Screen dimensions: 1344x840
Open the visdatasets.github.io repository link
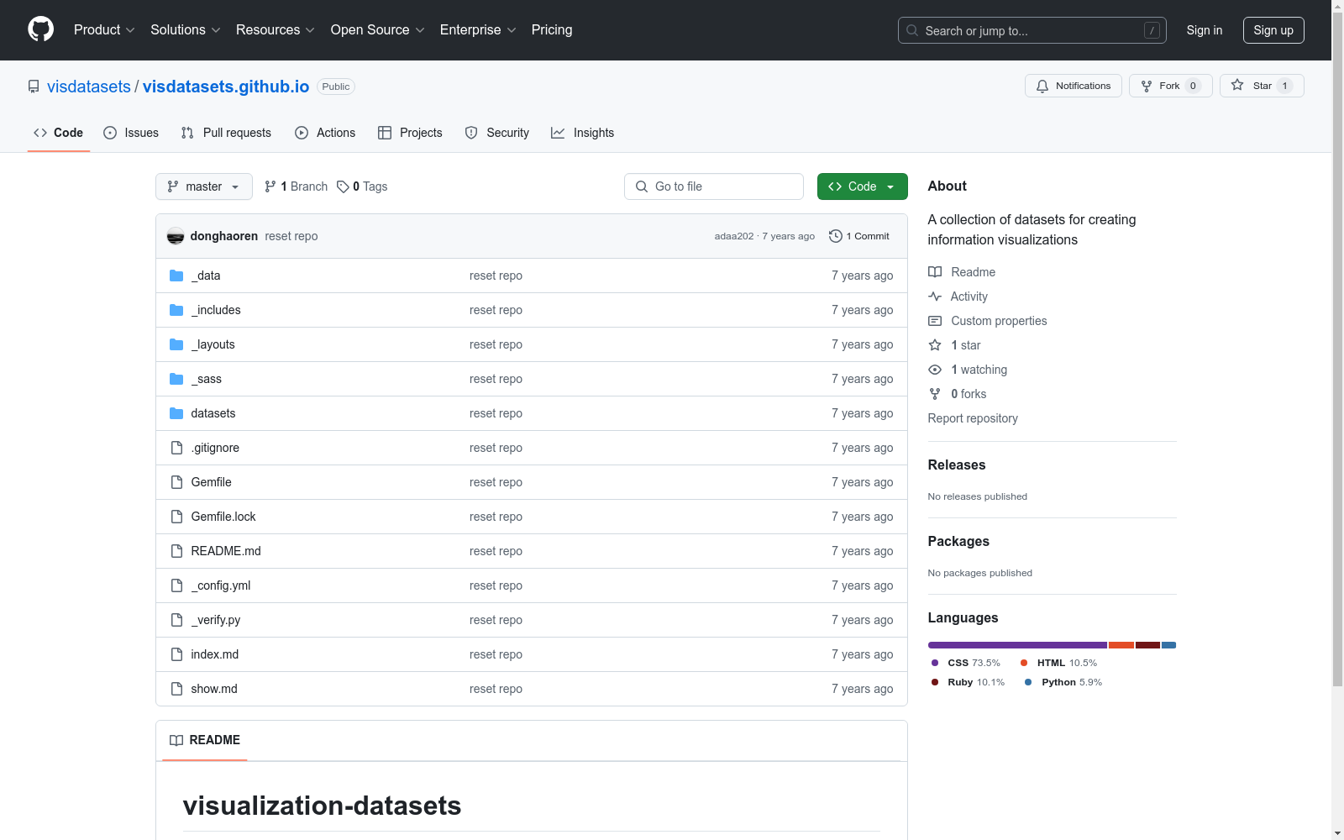(226, 87)
